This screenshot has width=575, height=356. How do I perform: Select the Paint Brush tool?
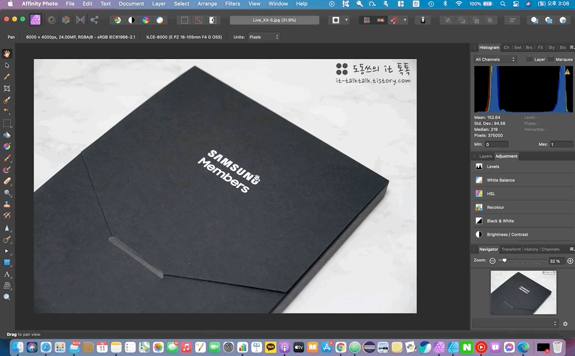7,158
